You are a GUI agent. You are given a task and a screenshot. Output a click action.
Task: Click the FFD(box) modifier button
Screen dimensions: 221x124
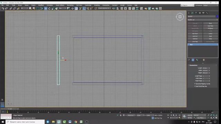pos(210,29)
